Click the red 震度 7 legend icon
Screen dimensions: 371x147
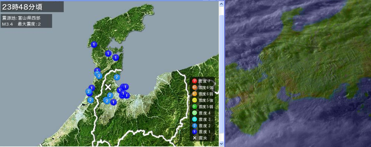[x=194, y=81]
